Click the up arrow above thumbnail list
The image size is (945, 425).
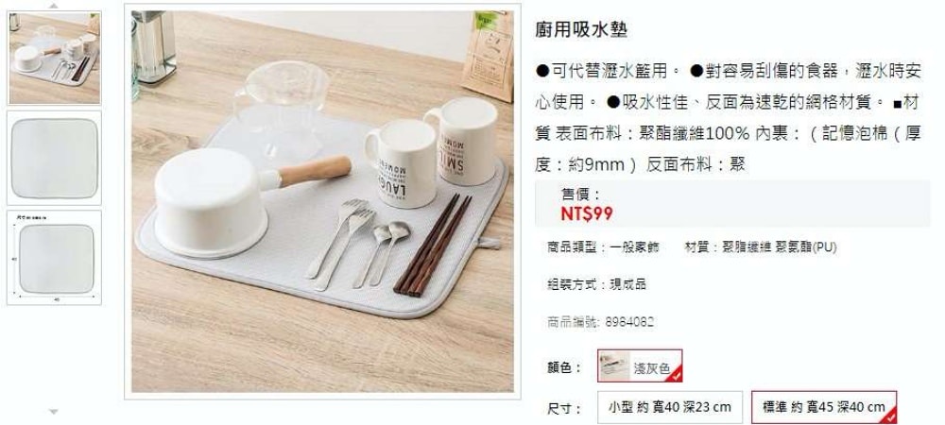54,6
